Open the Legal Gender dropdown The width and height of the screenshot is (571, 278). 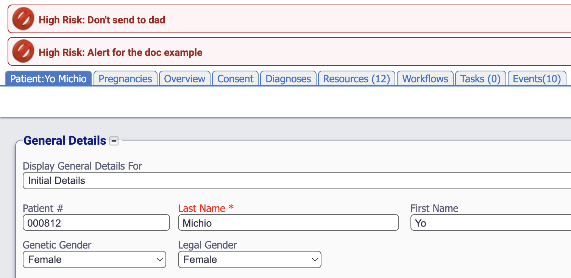coord(250,260)
